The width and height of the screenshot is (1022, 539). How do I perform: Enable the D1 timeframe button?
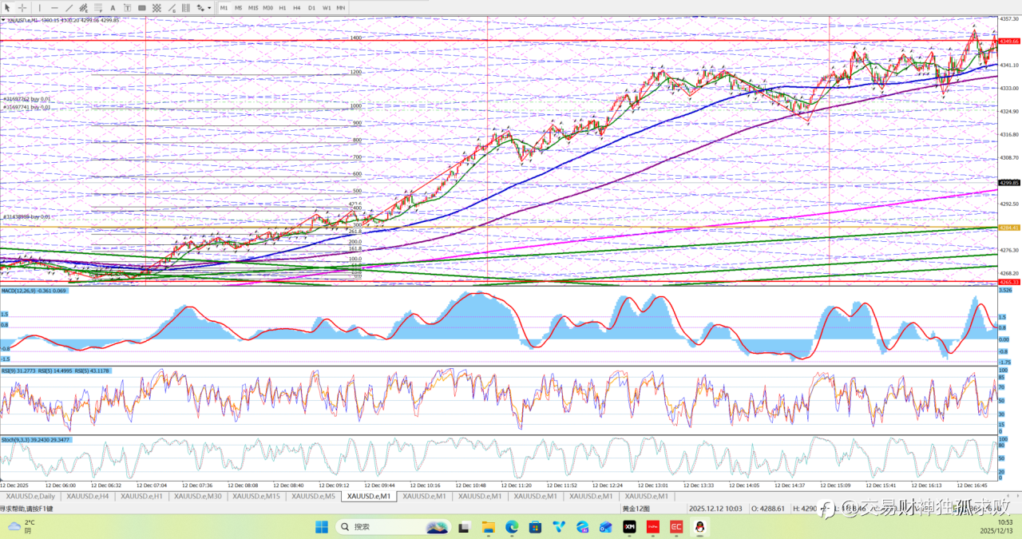[311, 8]
